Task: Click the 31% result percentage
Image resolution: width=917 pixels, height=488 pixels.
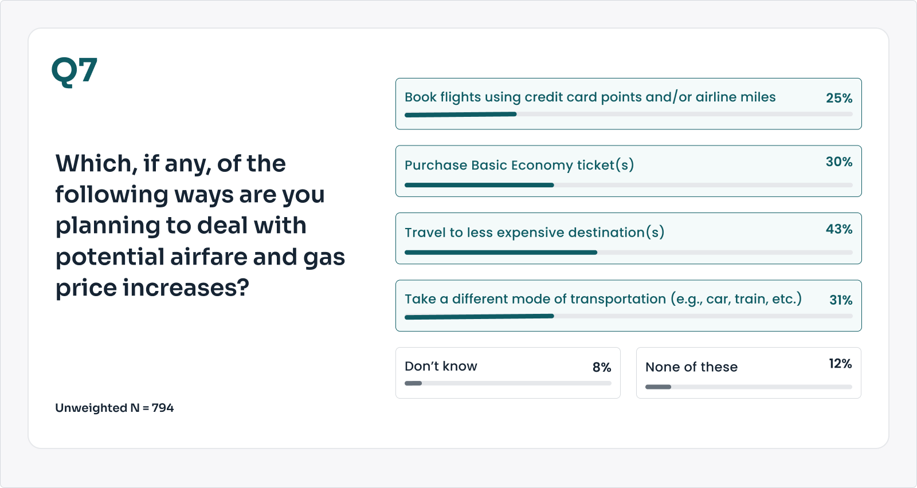Action: (x=840, y=300)
